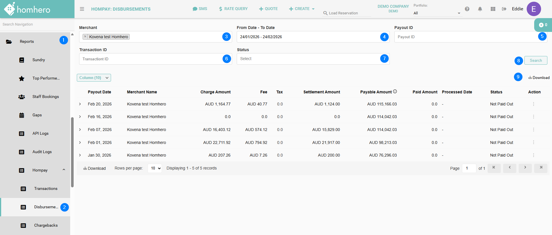Screen dimensions: 552x235
Task: Click the hamburger menu icon
Action: point(82,9)
